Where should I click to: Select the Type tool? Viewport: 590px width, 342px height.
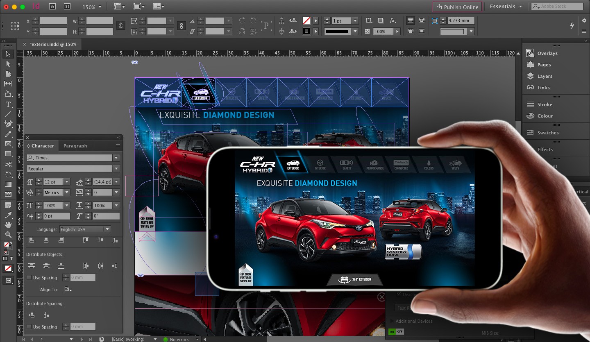click(8, 104)
